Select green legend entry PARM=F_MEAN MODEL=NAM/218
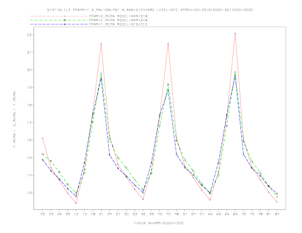The height and width of the screenshot is (233, 302). click(x=118, y=20)
